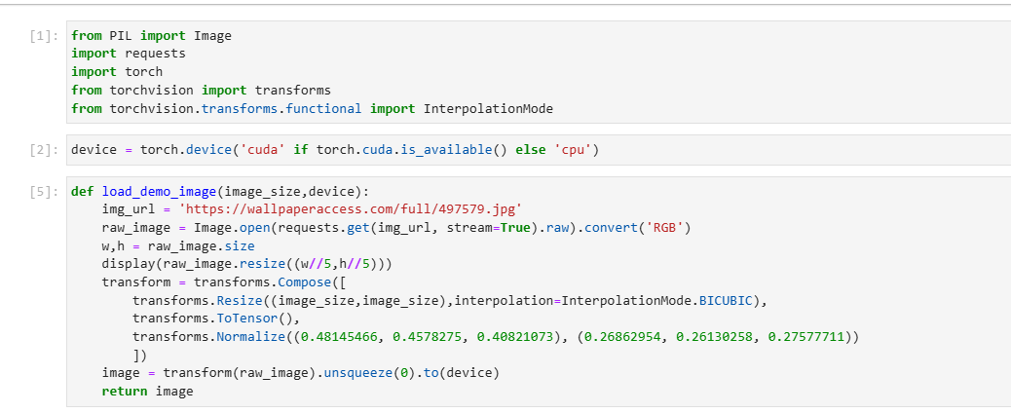
Task: Click the InterpolationMode import line
Action: 312,108
